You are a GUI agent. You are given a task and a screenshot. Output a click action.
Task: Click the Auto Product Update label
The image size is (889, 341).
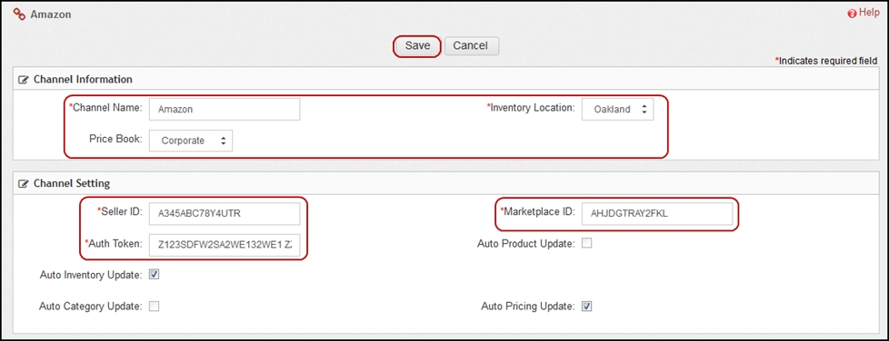pos(526,244)
